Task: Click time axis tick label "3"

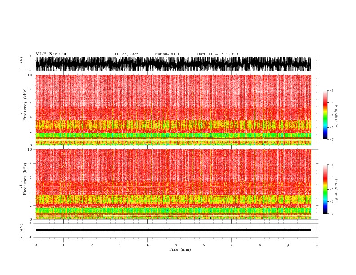Action: pyautogui.click(x=120, y=245)
